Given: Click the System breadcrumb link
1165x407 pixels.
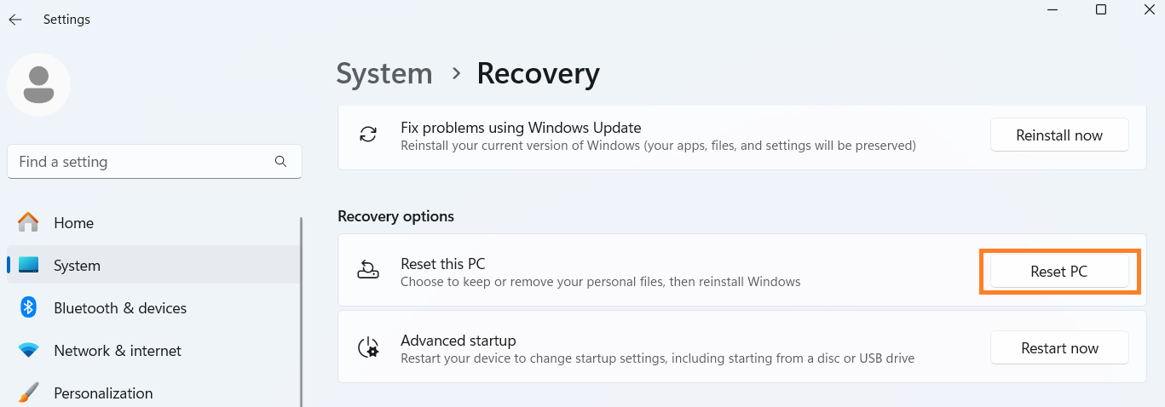Looking at the screenshot, I should 384,74.
